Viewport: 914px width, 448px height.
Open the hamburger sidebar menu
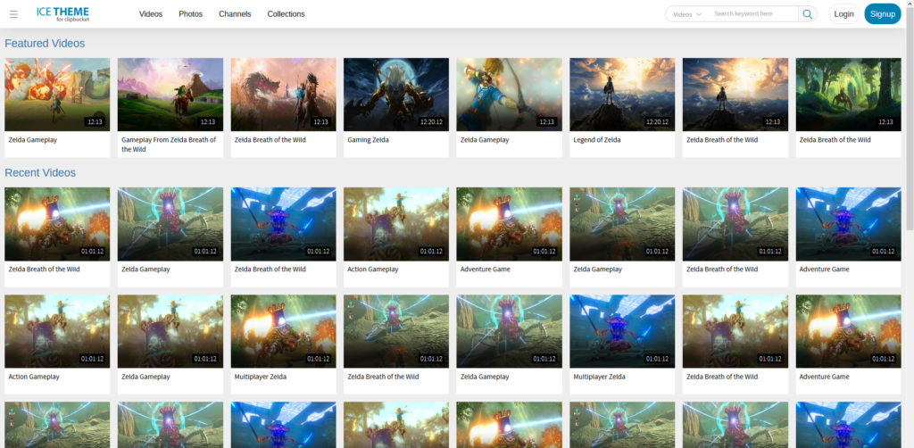13,14
